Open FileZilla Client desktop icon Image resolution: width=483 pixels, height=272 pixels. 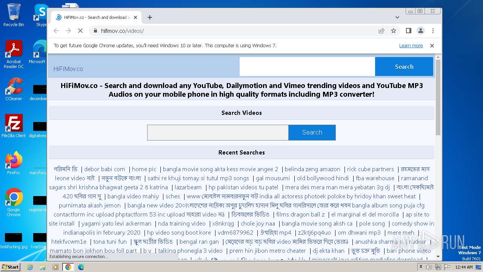14,126
